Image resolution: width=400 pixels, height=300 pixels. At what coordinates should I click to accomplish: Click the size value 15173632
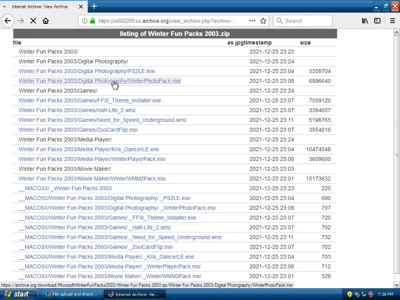tap(318, 179)
